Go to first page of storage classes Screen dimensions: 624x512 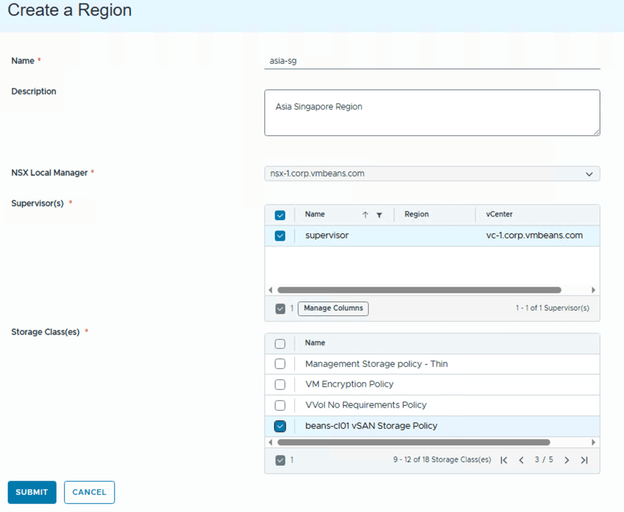pyautogui.click(x=504, y=460)
